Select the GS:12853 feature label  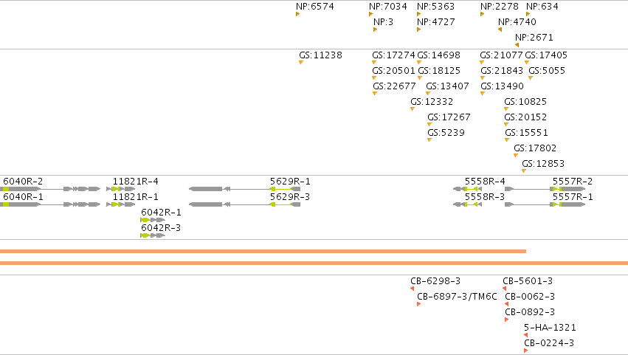click(x=543, y=165)
